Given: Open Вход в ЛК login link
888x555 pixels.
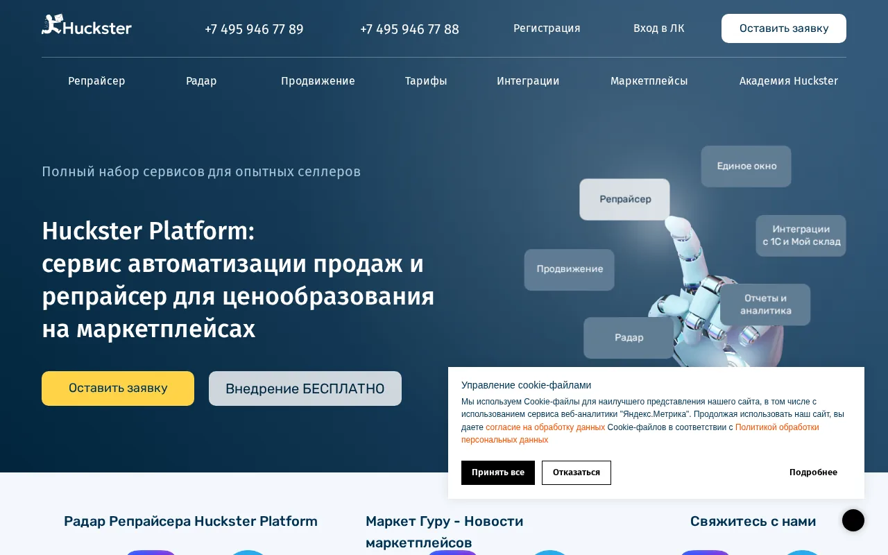Looking at the screenshot, I should click(x=658, y=28).
